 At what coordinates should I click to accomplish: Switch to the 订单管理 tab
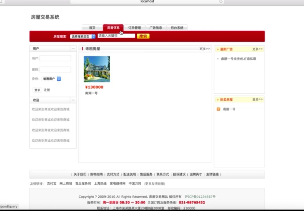[134, 28]
